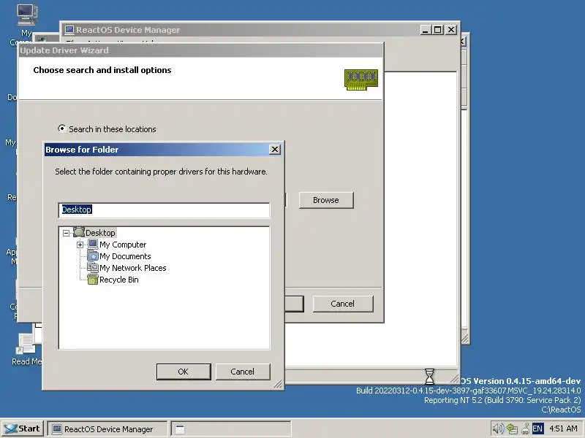Open the Read Me desktop shortcut icon
585x438 pixels.
(26, 343)
